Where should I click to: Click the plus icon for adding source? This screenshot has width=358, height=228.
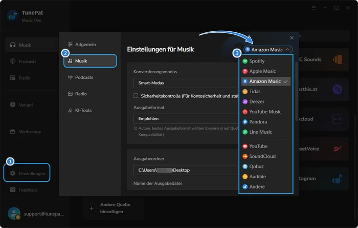(x=92, y=209)
